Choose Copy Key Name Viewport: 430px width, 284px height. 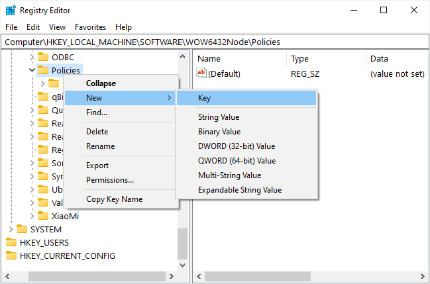pyautogui.click(x=114, y=199)
